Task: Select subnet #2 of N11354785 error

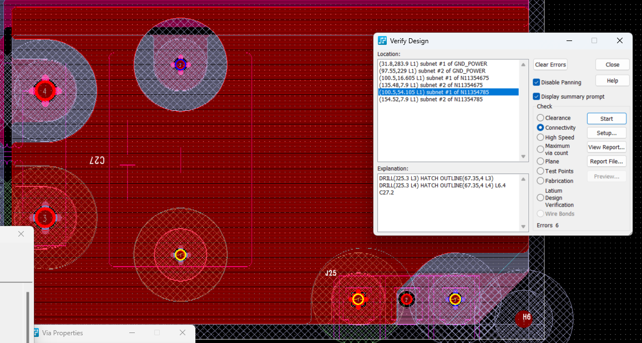Action: tap(431, 99)
